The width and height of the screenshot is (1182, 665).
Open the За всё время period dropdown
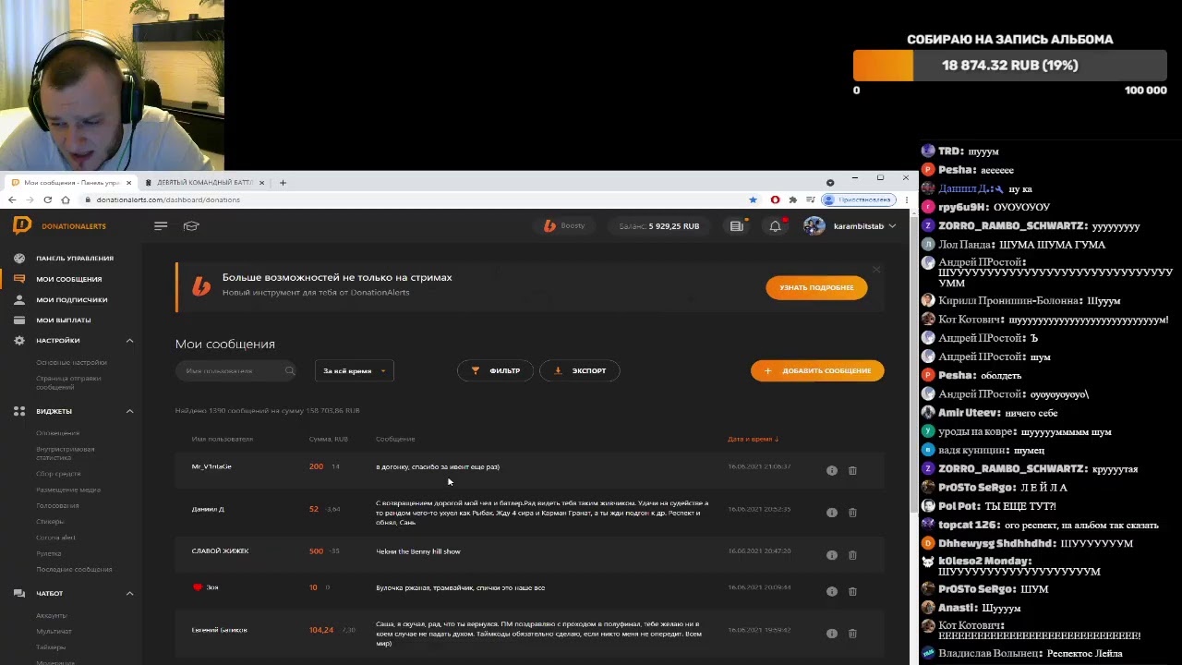pos(355,371)
